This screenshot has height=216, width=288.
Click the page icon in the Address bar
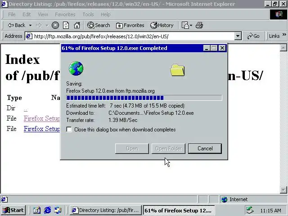tap(29, 36)
